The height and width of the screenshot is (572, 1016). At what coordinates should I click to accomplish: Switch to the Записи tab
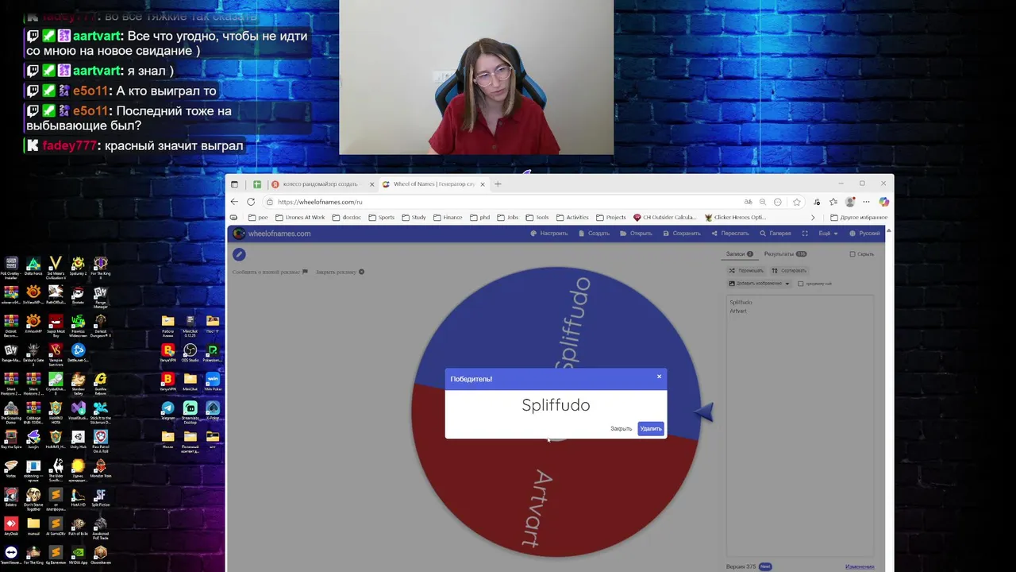click(739, 254)
